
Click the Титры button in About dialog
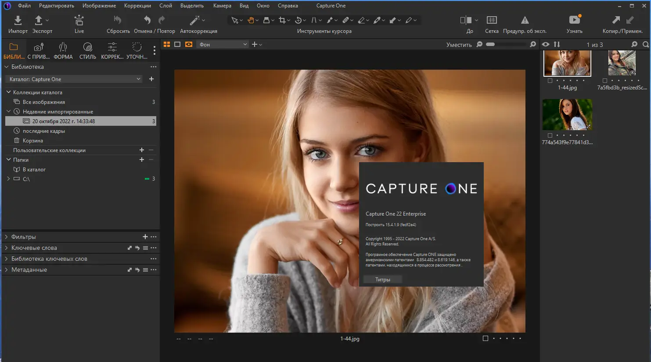click(x=383, y=280)
